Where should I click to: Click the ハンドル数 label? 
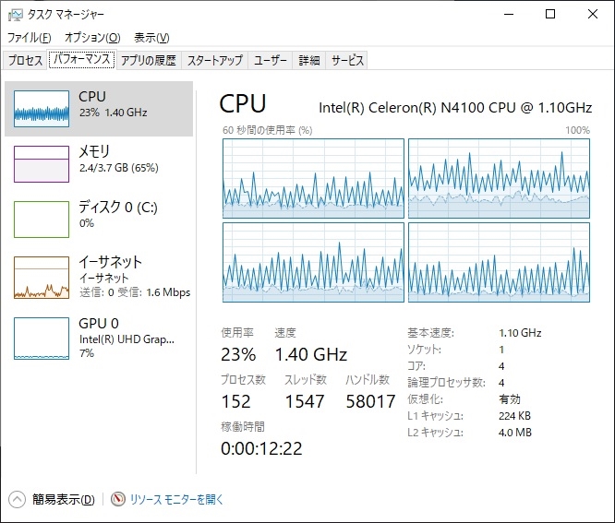368,380
